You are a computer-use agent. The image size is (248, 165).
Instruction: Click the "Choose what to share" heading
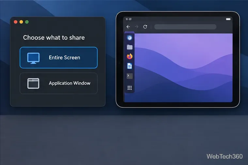[54, 37]
